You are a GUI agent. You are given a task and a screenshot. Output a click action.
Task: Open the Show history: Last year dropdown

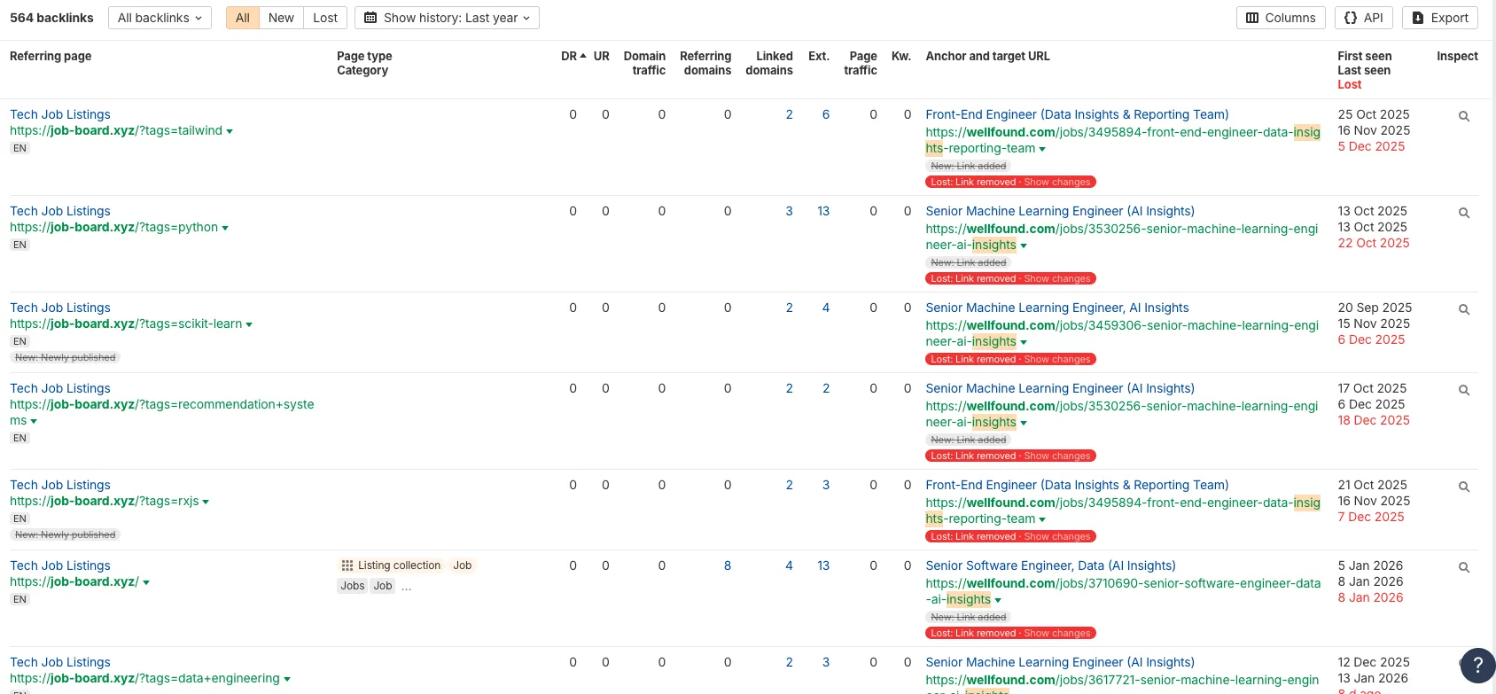447,18
